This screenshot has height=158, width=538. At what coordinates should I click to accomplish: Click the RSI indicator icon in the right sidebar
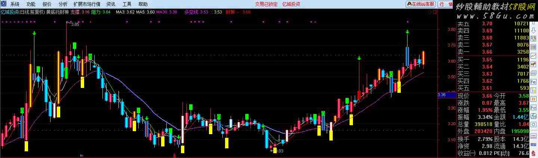pyautogui.click(x=534, y=145)
